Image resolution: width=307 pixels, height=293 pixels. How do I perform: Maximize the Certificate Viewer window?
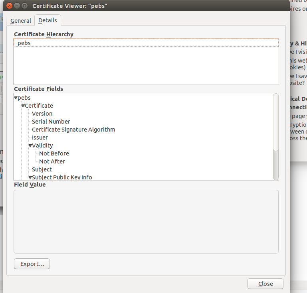pyautogui.click(x=24, y=6)
